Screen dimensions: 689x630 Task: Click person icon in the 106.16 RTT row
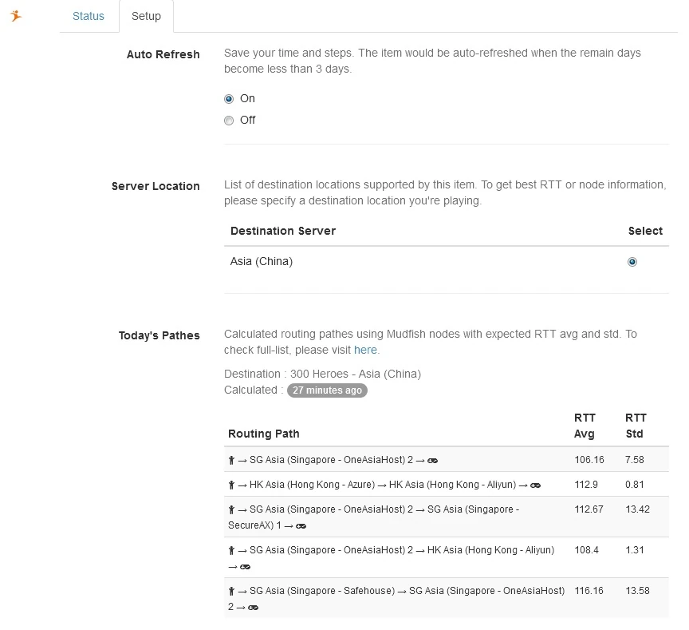[x=231, y=461]
